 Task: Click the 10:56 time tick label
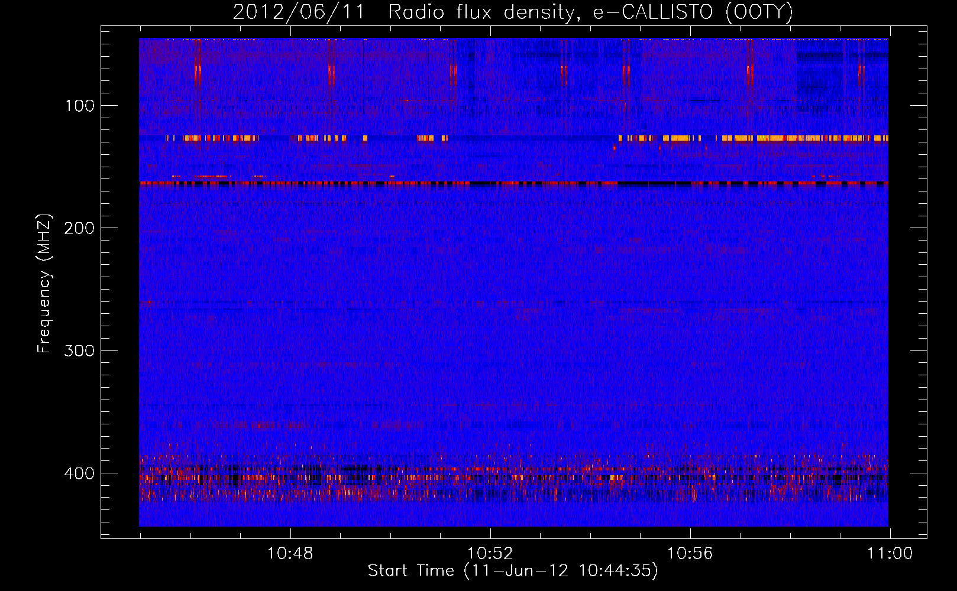point(690,554)
